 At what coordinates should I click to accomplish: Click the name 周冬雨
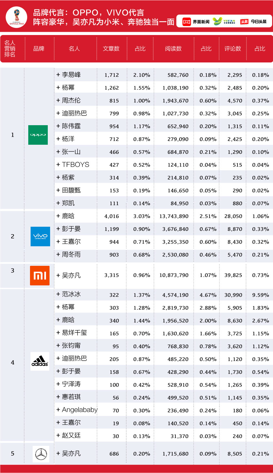point(71,254)
